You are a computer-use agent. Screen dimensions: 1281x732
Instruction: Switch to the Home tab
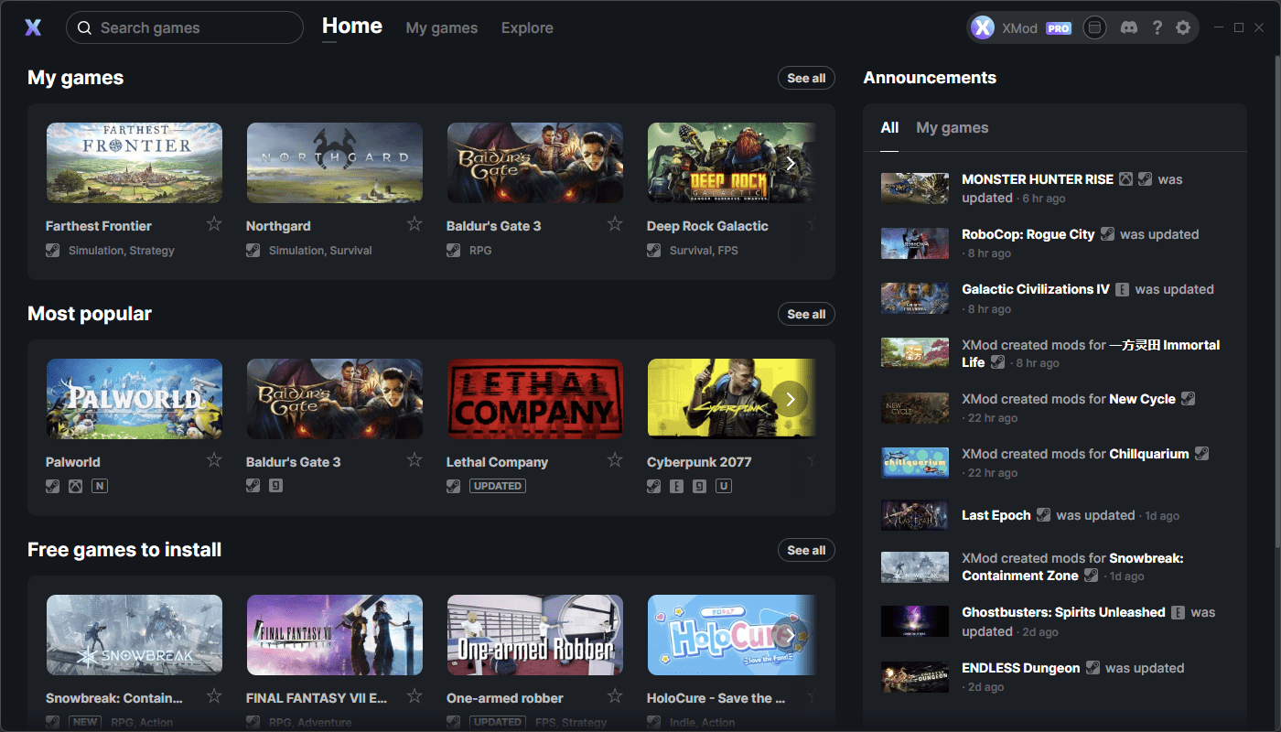point(352,27)
